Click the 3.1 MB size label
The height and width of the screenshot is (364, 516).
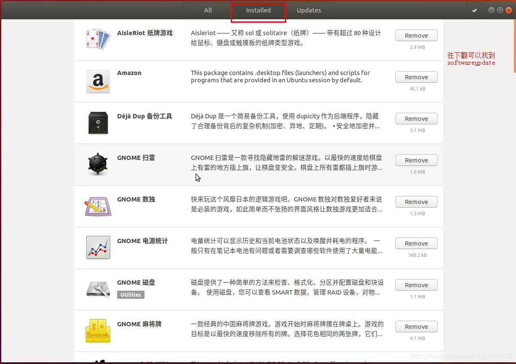[417, 130]
